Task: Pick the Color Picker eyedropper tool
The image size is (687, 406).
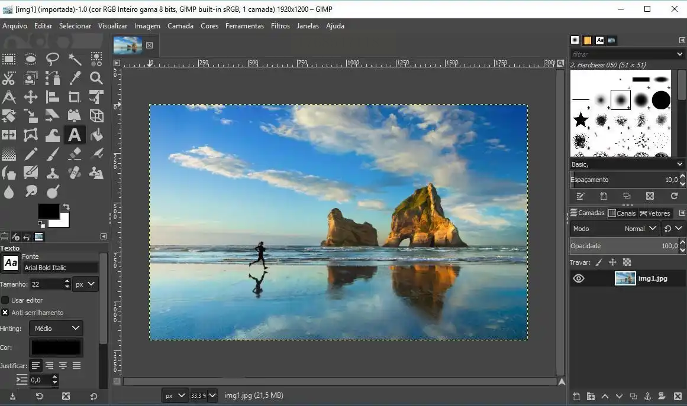Action: point(75,78)
